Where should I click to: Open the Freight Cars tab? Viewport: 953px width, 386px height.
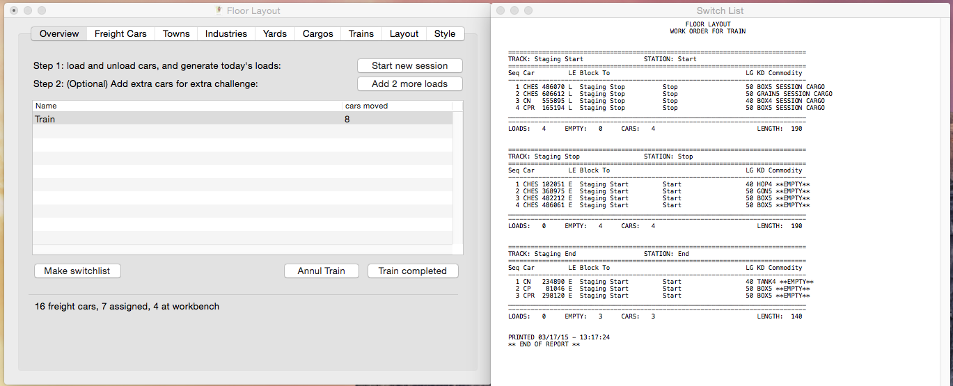click(x=120, y=33)
